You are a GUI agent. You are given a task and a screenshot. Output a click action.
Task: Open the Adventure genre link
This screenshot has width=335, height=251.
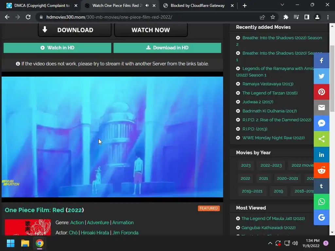pyautogui.click(x=98, y=222)
